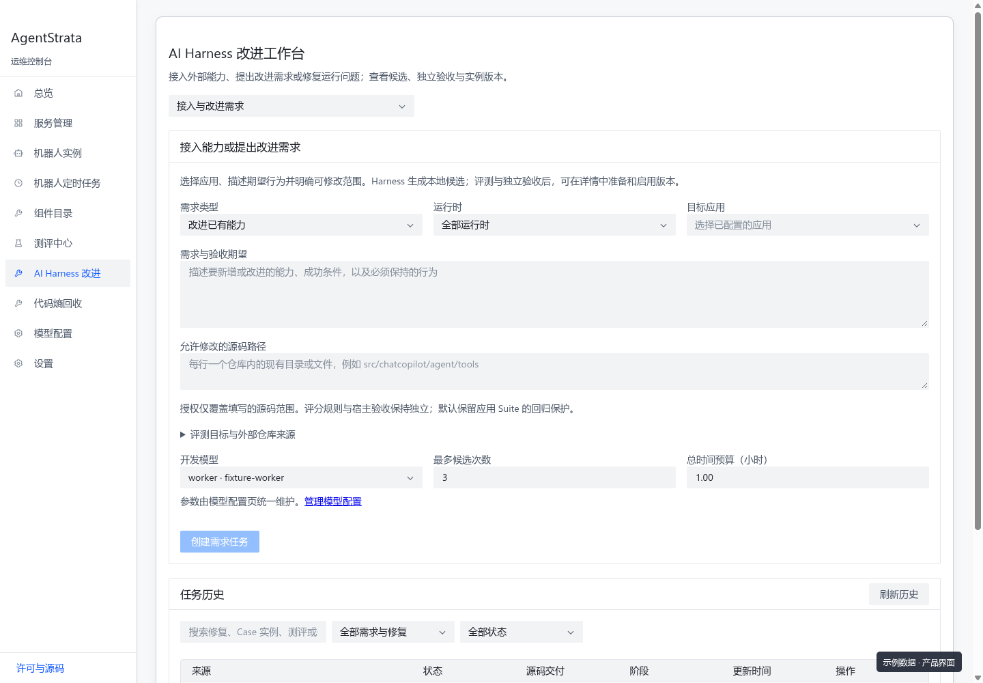This screenshot has height=683, width=983.
Task: Expand 评测目标与外部仓库来源 section
Action: pos(238,434)
